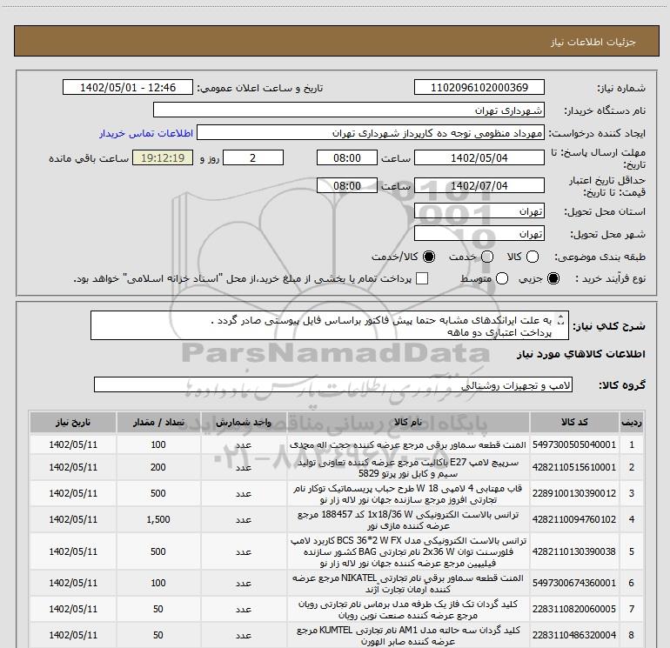Click the گروه کالا field لامپ و تجهیزات روشنائی
The height and width of the screenshot is (648, 670).
[x=333, y=384]
